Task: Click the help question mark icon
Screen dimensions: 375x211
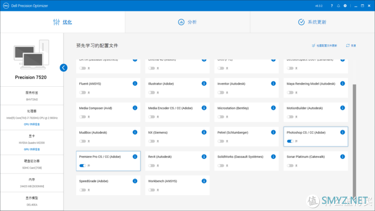Action: (332, 6)
